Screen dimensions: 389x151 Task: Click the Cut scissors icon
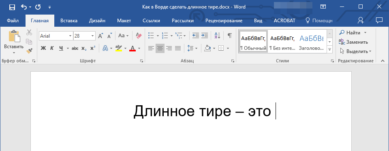tap(29, 32)
